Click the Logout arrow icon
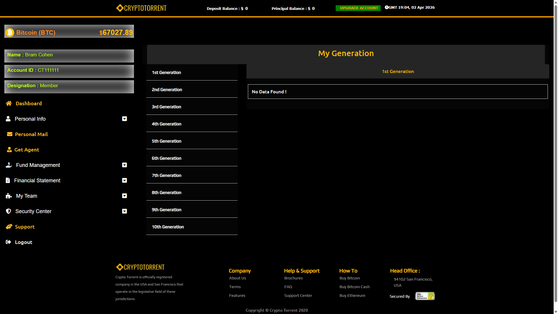Image resolution: width=558 pixels, height=314 pixels. (x=8, y=242)
